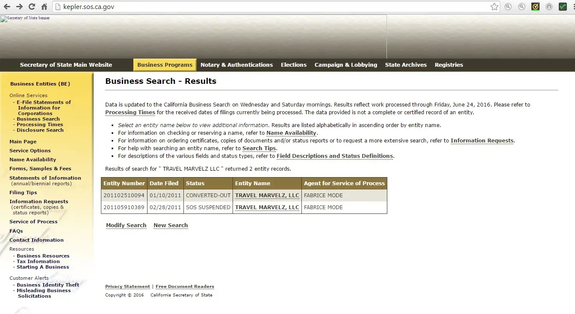
Task: Open the Business Identity Theft alert
Action: pyautogui.click(x=48, y=285)
